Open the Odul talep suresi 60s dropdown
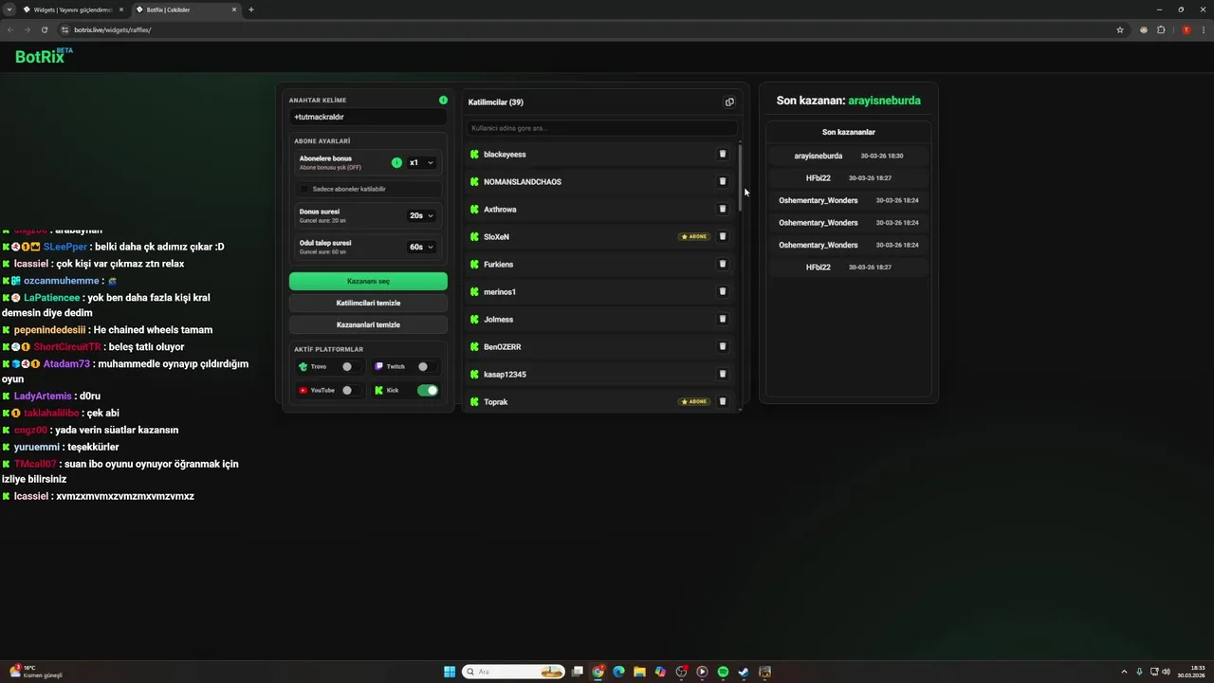1214x683 pixels. (421, 247)
